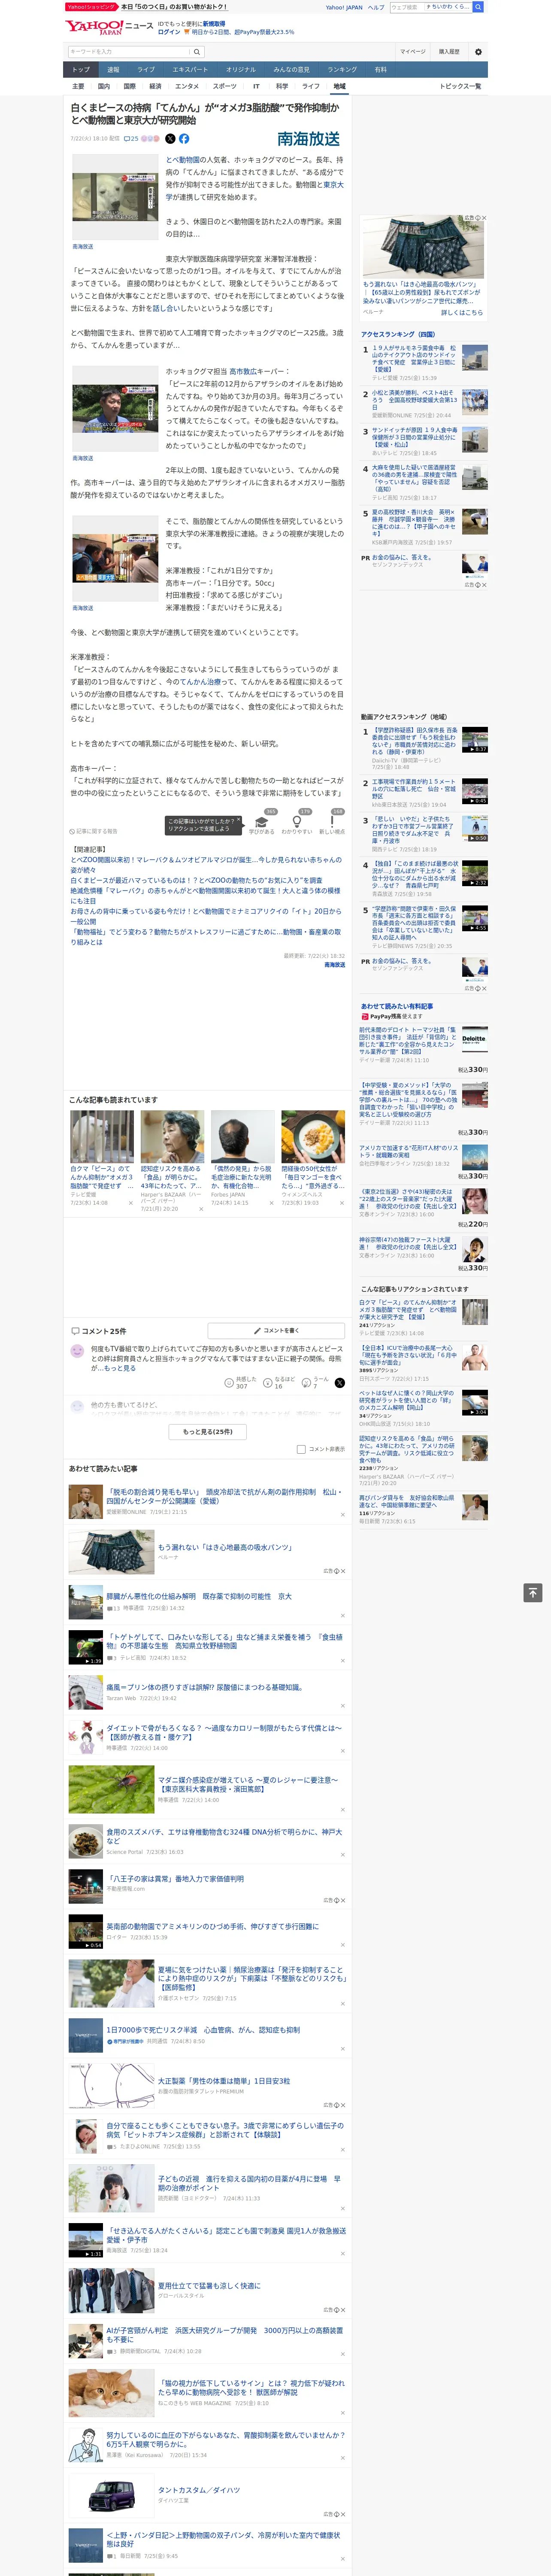Screen dimensions: 551x2576
Task: Click the 'コメントを書く' button
Action: pyautogui.click(x=277, y=1331)
